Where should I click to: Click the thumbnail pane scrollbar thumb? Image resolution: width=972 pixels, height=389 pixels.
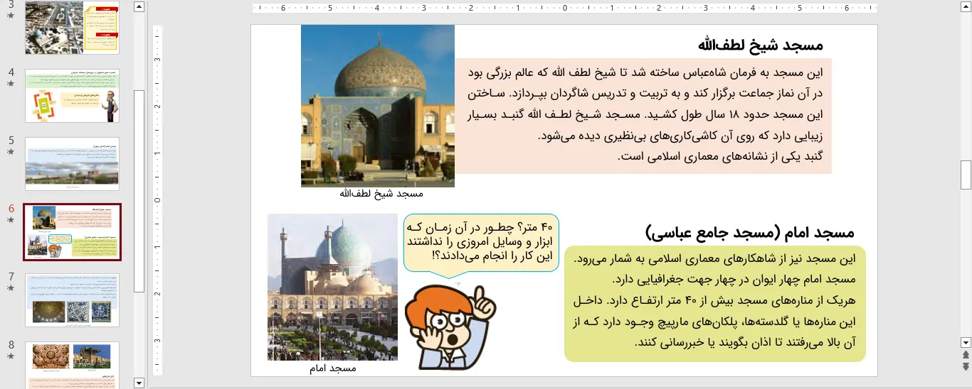(139, 190)
